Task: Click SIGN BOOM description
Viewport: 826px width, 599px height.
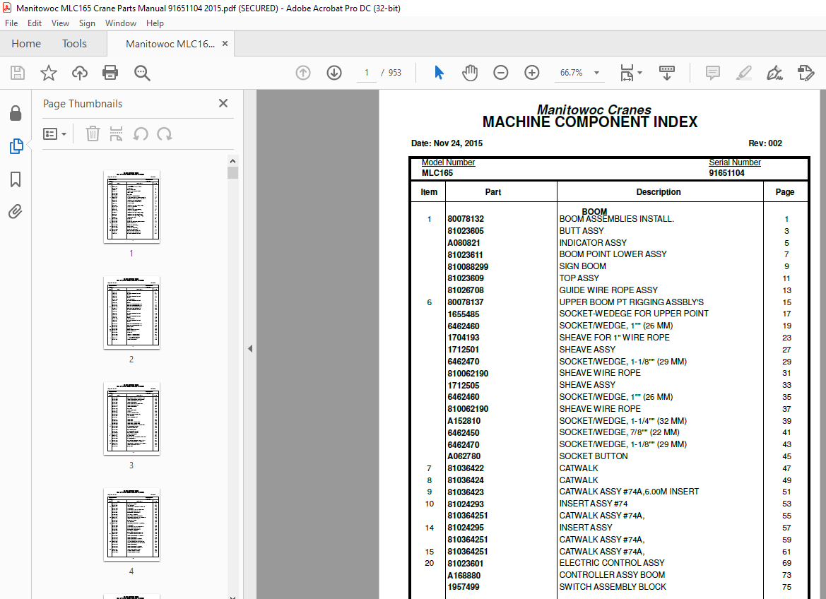Action: point(583,266)
